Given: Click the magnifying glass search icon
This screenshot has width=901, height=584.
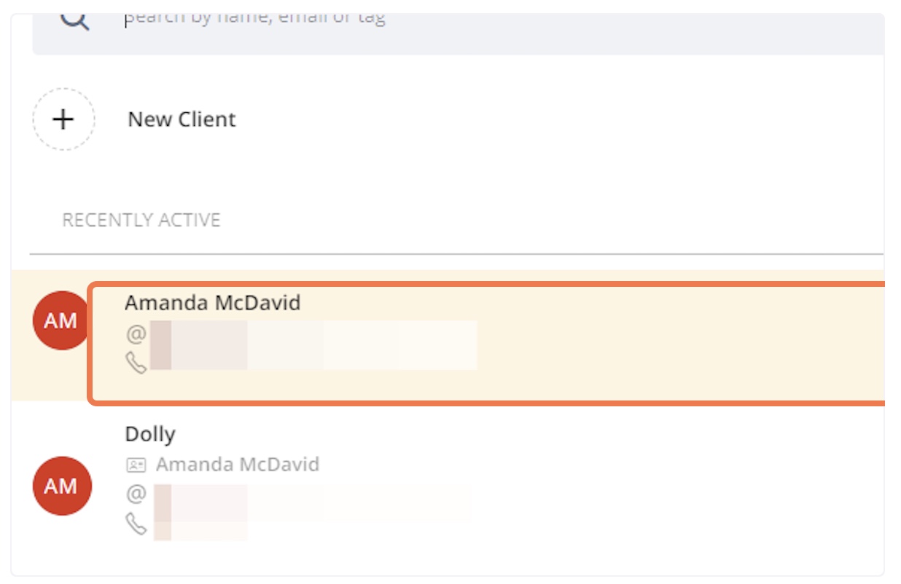Looking at the screenshot, I should [x=74, y=20].
